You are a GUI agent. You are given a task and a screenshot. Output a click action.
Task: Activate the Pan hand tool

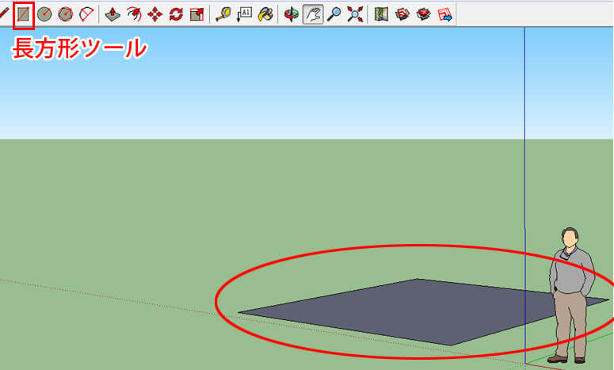tap(313, 15)
